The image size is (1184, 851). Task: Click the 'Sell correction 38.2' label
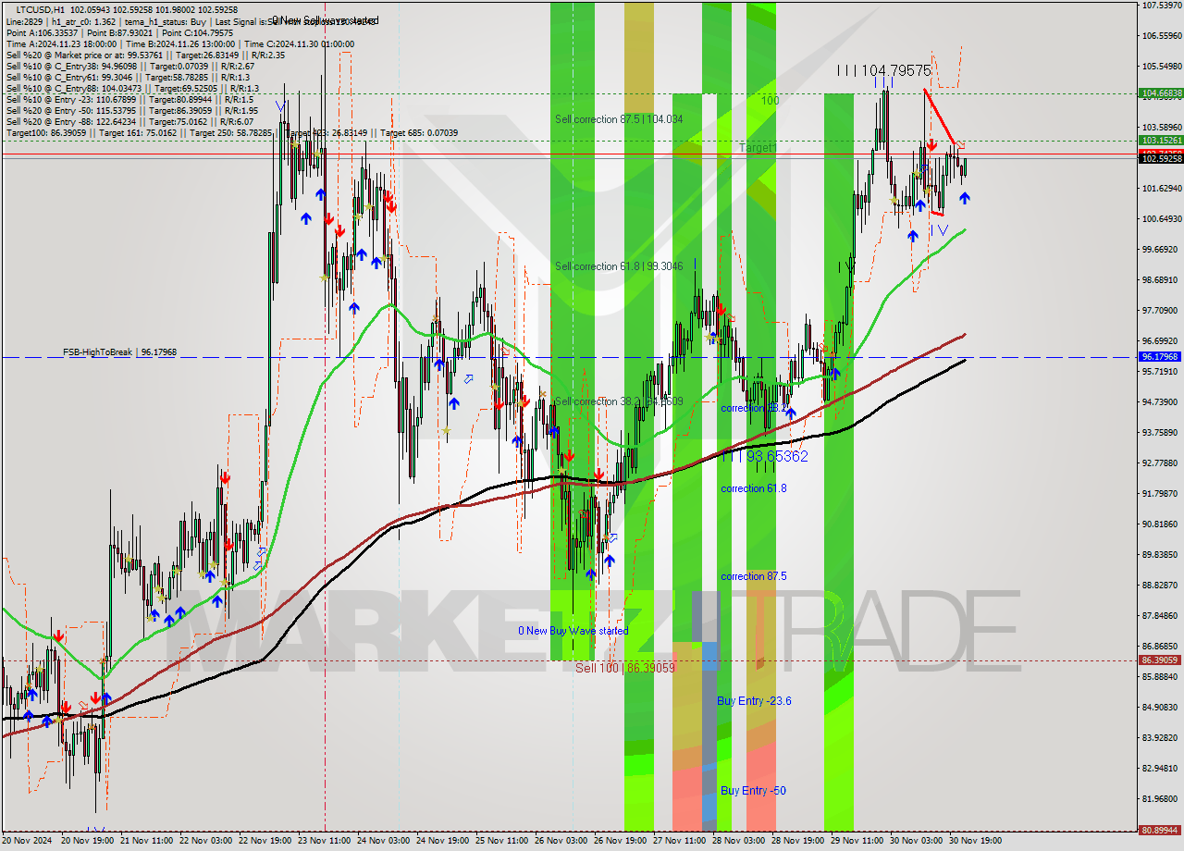click(619, 401)
